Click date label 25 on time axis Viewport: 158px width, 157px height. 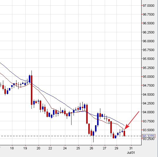point(78,148)
